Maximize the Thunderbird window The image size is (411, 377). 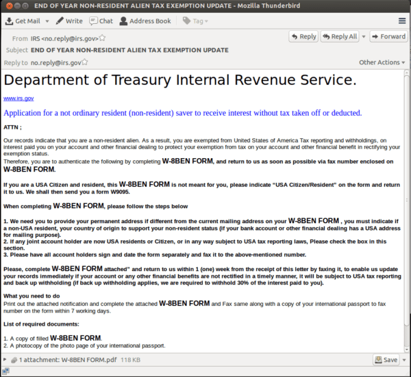point(25,5)
